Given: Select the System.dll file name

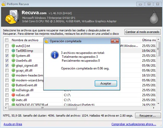Looking at the screenshot, I should pyautogui.click(x=23, y=56).
